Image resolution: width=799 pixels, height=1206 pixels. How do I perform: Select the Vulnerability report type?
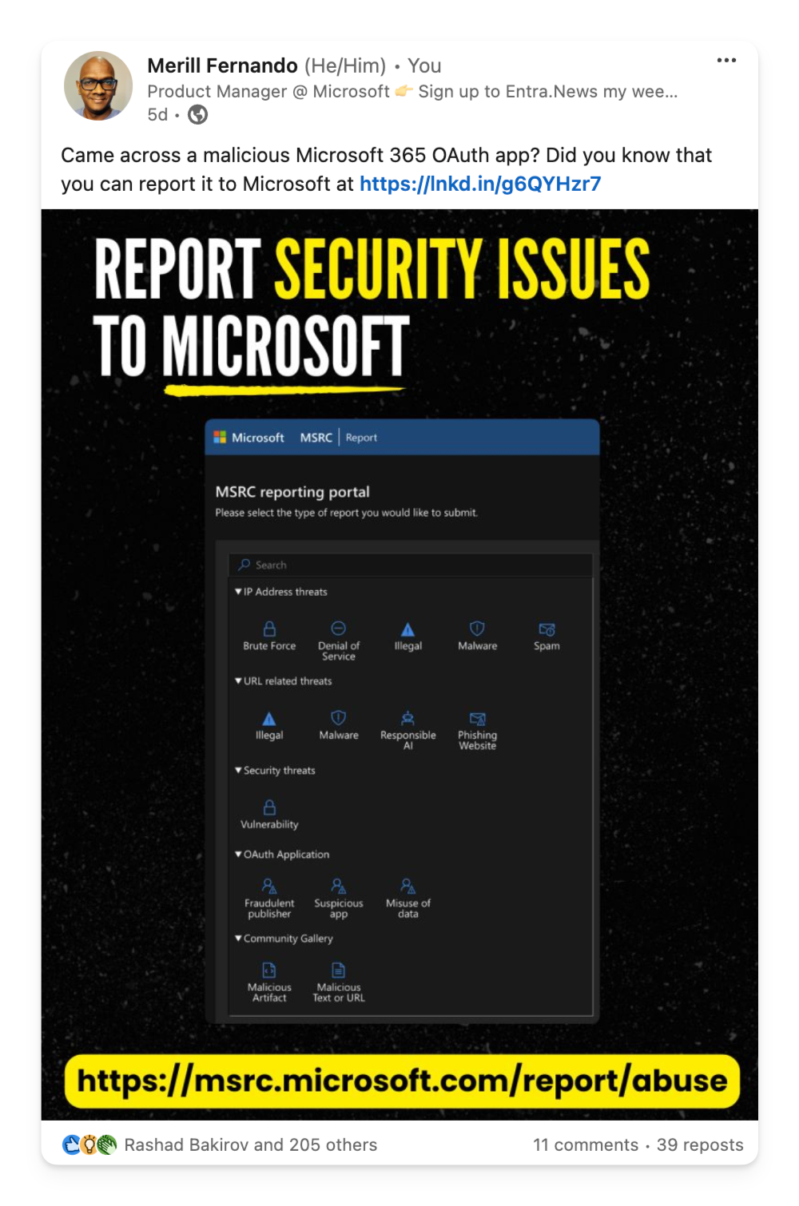pyautogui.click(x=269, y=815)
